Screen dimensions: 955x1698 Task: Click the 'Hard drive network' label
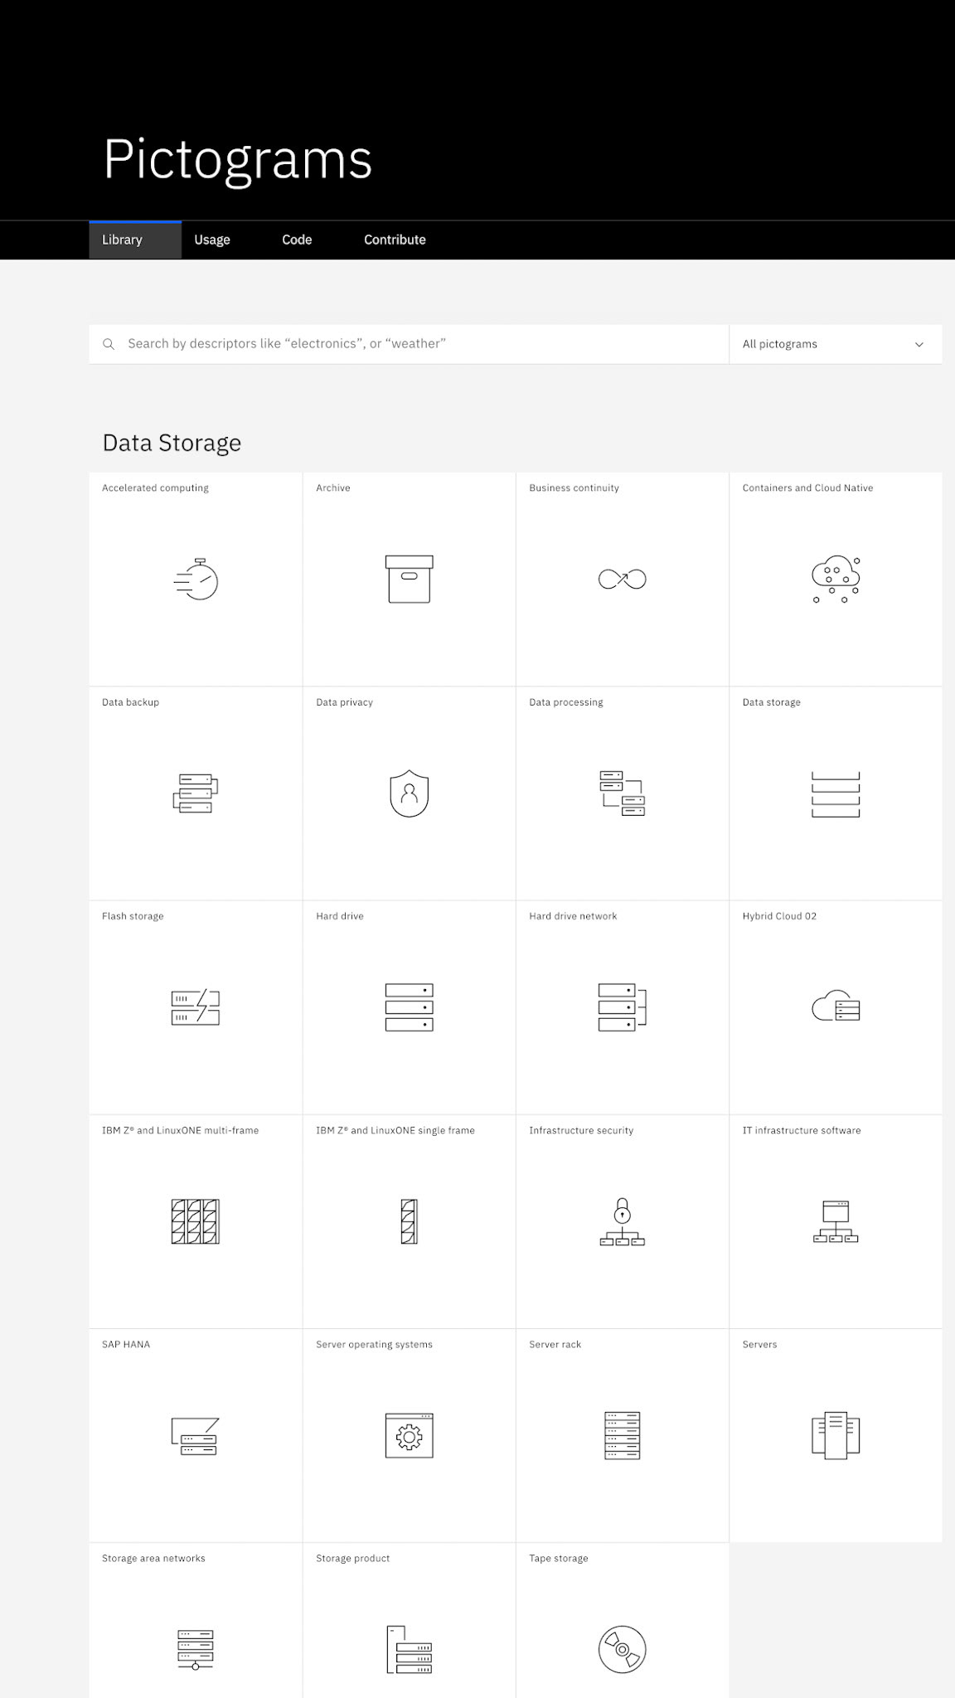573,916
